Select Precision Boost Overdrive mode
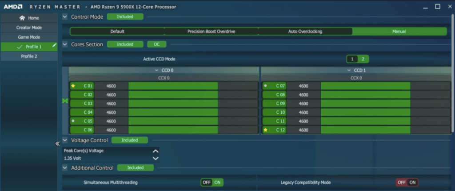The height and width of the screenshot is (191, 455). click(211, 32)
